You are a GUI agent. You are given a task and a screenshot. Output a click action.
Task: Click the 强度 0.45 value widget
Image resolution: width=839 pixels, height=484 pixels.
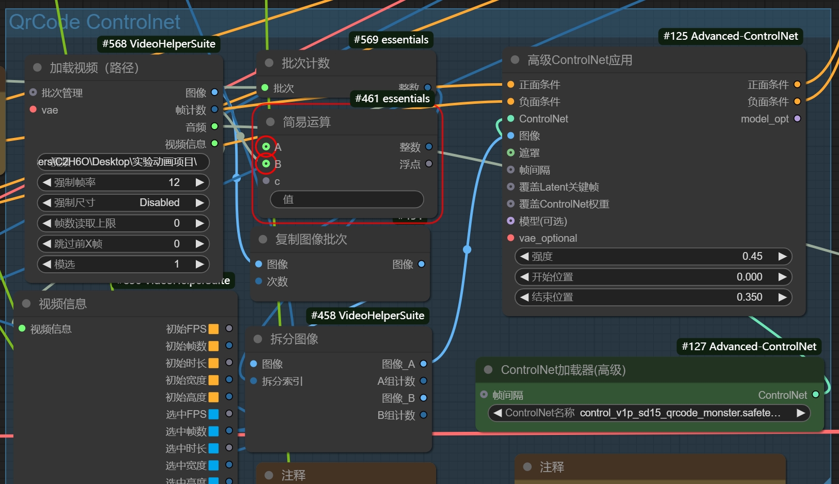click(x=653, y=256)
